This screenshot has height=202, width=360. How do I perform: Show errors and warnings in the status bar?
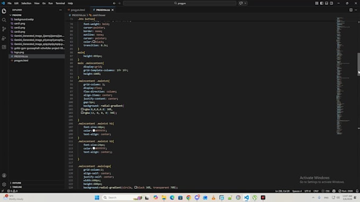click(x=12, y=191)
